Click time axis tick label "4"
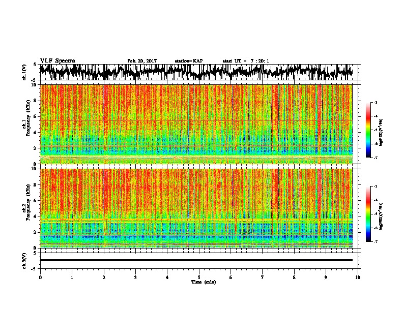This screenshot has width=403, height=311. 167,277
